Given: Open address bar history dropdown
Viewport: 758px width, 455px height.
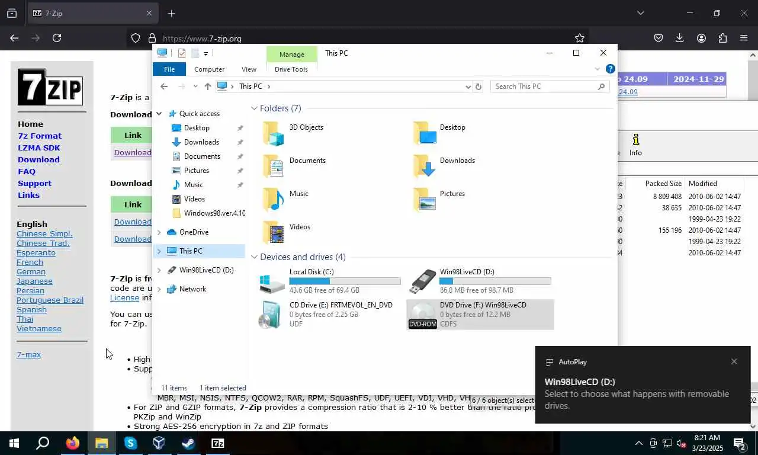Looking at the screenshot, I should click(468, 86).
